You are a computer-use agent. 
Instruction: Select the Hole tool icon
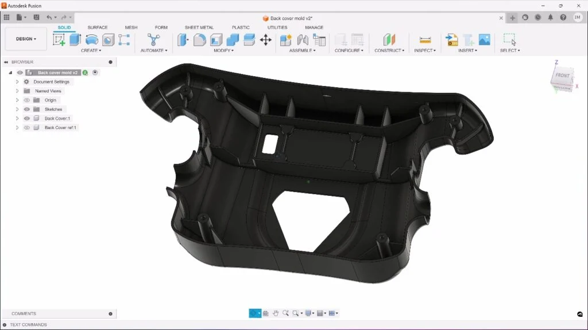tap(108, 40)
